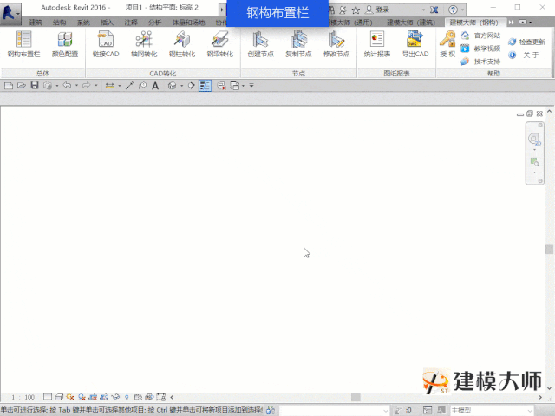Switch to the 结构 ribbon tab

60,23
